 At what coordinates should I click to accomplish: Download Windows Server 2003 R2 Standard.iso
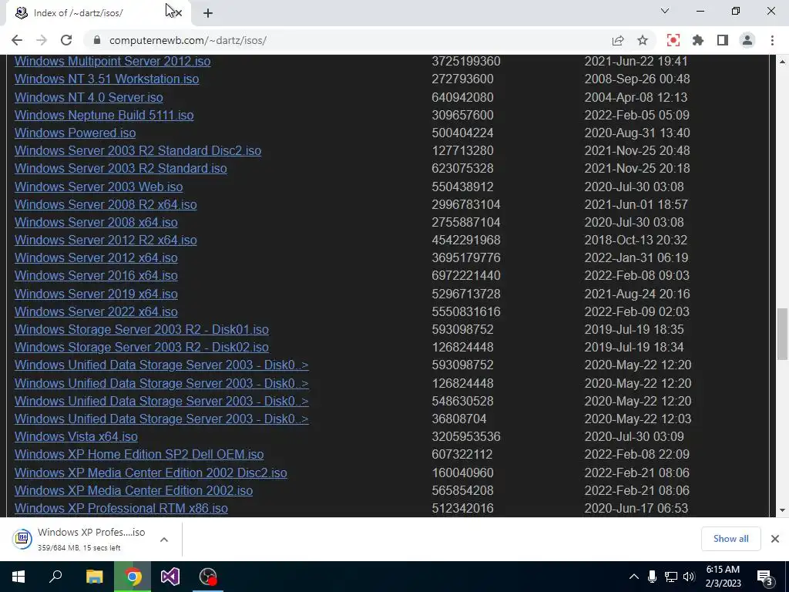click(121, 168)
